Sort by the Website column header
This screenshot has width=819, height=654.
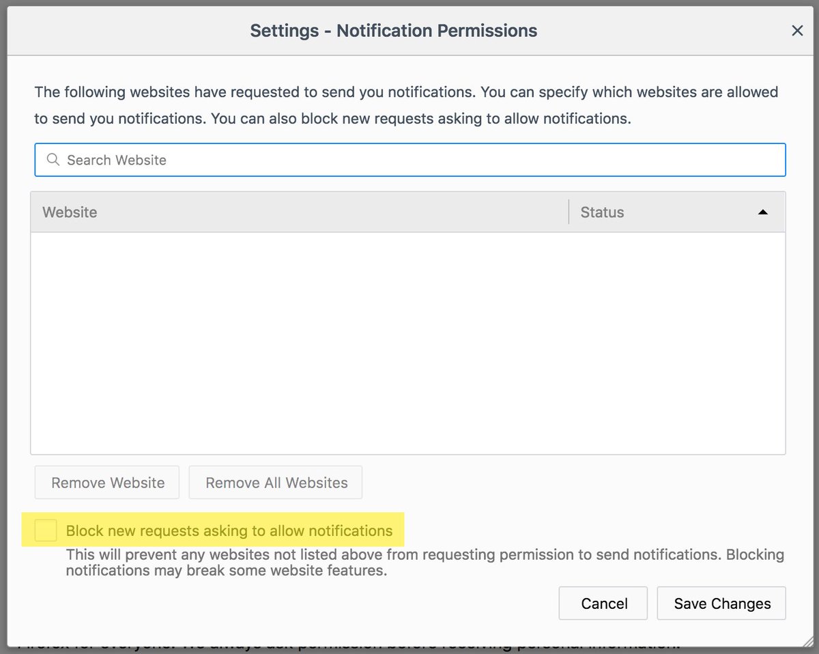click(x=299, y=212)
